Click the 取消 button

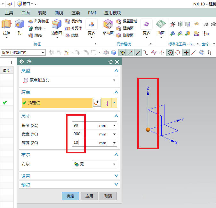(108, 196)
